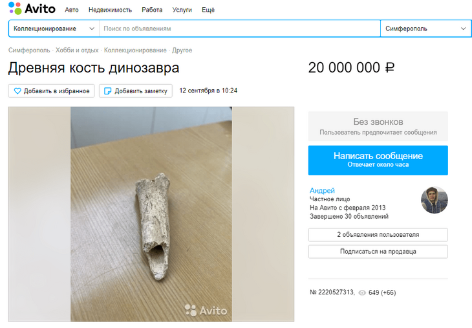Go to Недвижимость section
Viewport: 472px width, 328px height.
tap(110, 10)
